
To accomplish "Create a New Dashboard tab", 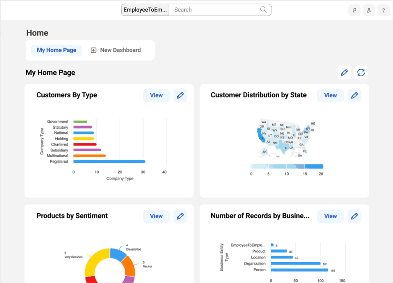I will pos(116,50).
